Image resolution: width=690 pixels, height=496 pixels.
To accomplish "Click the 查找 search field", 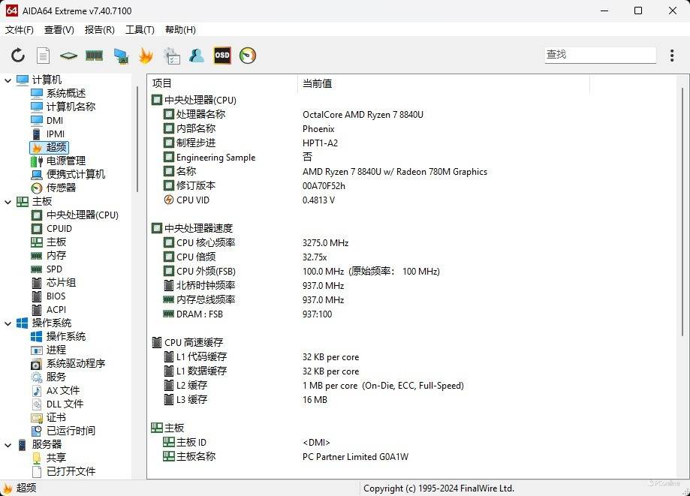I will tap(600, 55).
